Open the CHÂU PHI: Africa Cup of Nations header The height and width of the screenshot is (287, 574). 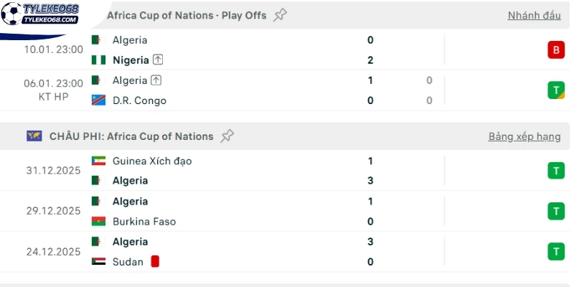131,136
